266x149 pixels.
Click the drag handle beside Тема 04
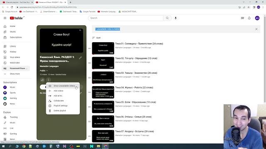tap(89, 92)
